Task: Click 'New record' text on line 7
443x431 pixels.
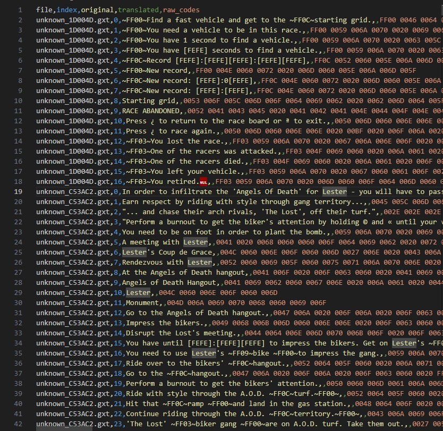Action: point(167,70)
